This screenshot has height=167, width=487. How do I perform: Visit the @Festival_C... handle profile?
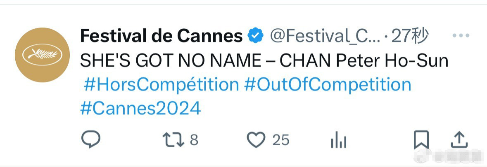(x=325, y=37)
